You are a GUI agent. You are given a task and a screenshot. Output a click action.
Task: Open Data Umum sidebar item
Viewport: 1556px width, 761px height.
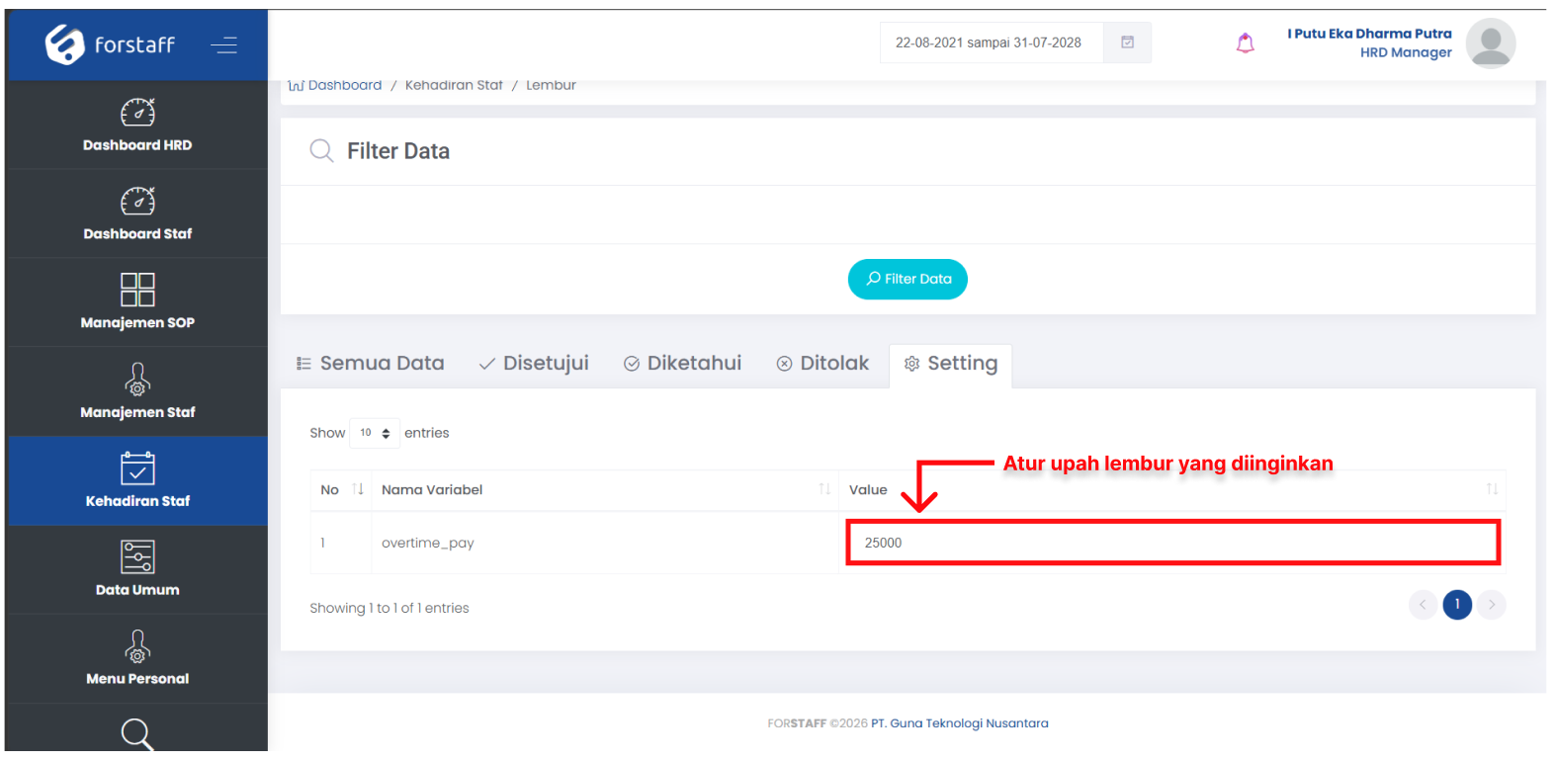click(x=137, y=570)
